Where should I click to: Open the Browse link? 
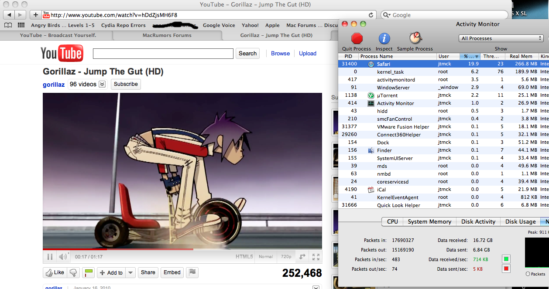pos(280,53)
